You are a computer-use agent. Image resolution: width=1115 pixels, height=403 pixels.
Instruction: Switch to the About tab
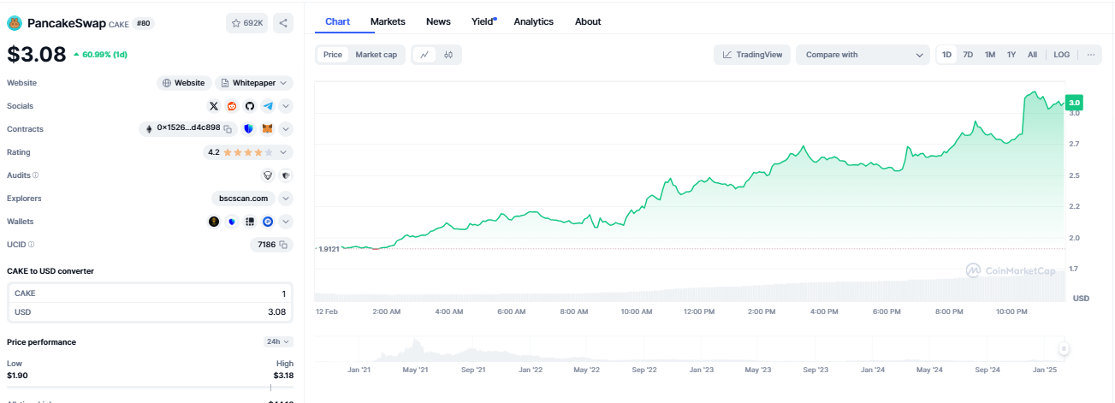point(588,21)
